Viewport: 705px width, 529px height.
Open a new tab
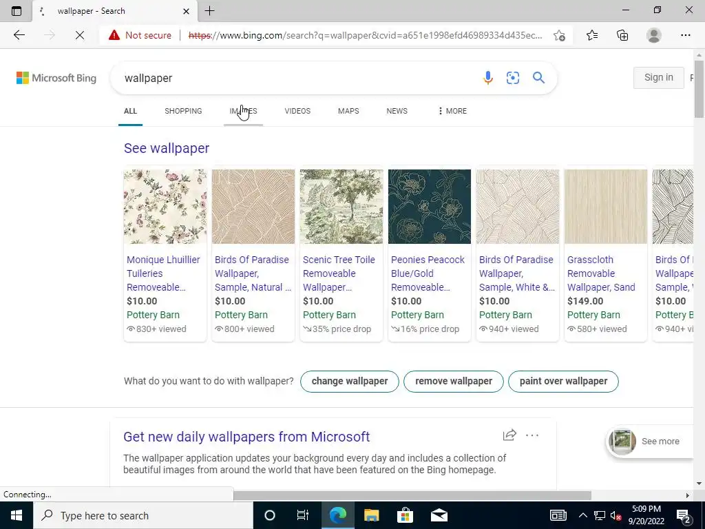click(209, 11)
